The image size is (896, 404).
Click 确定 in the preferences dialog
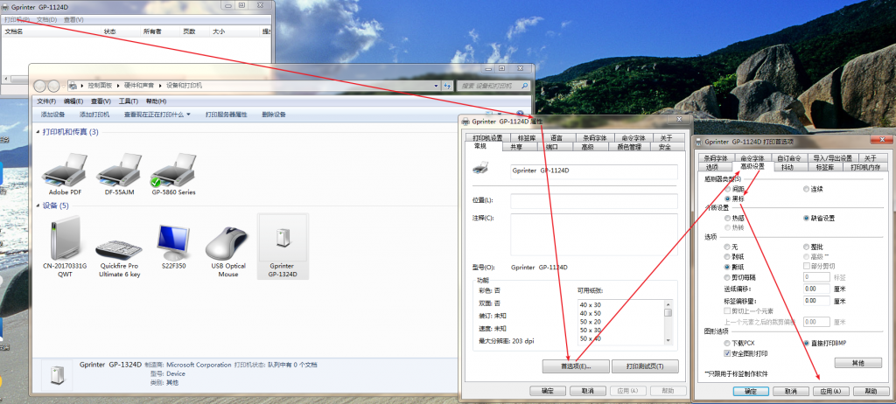click(x=750, y=392)
